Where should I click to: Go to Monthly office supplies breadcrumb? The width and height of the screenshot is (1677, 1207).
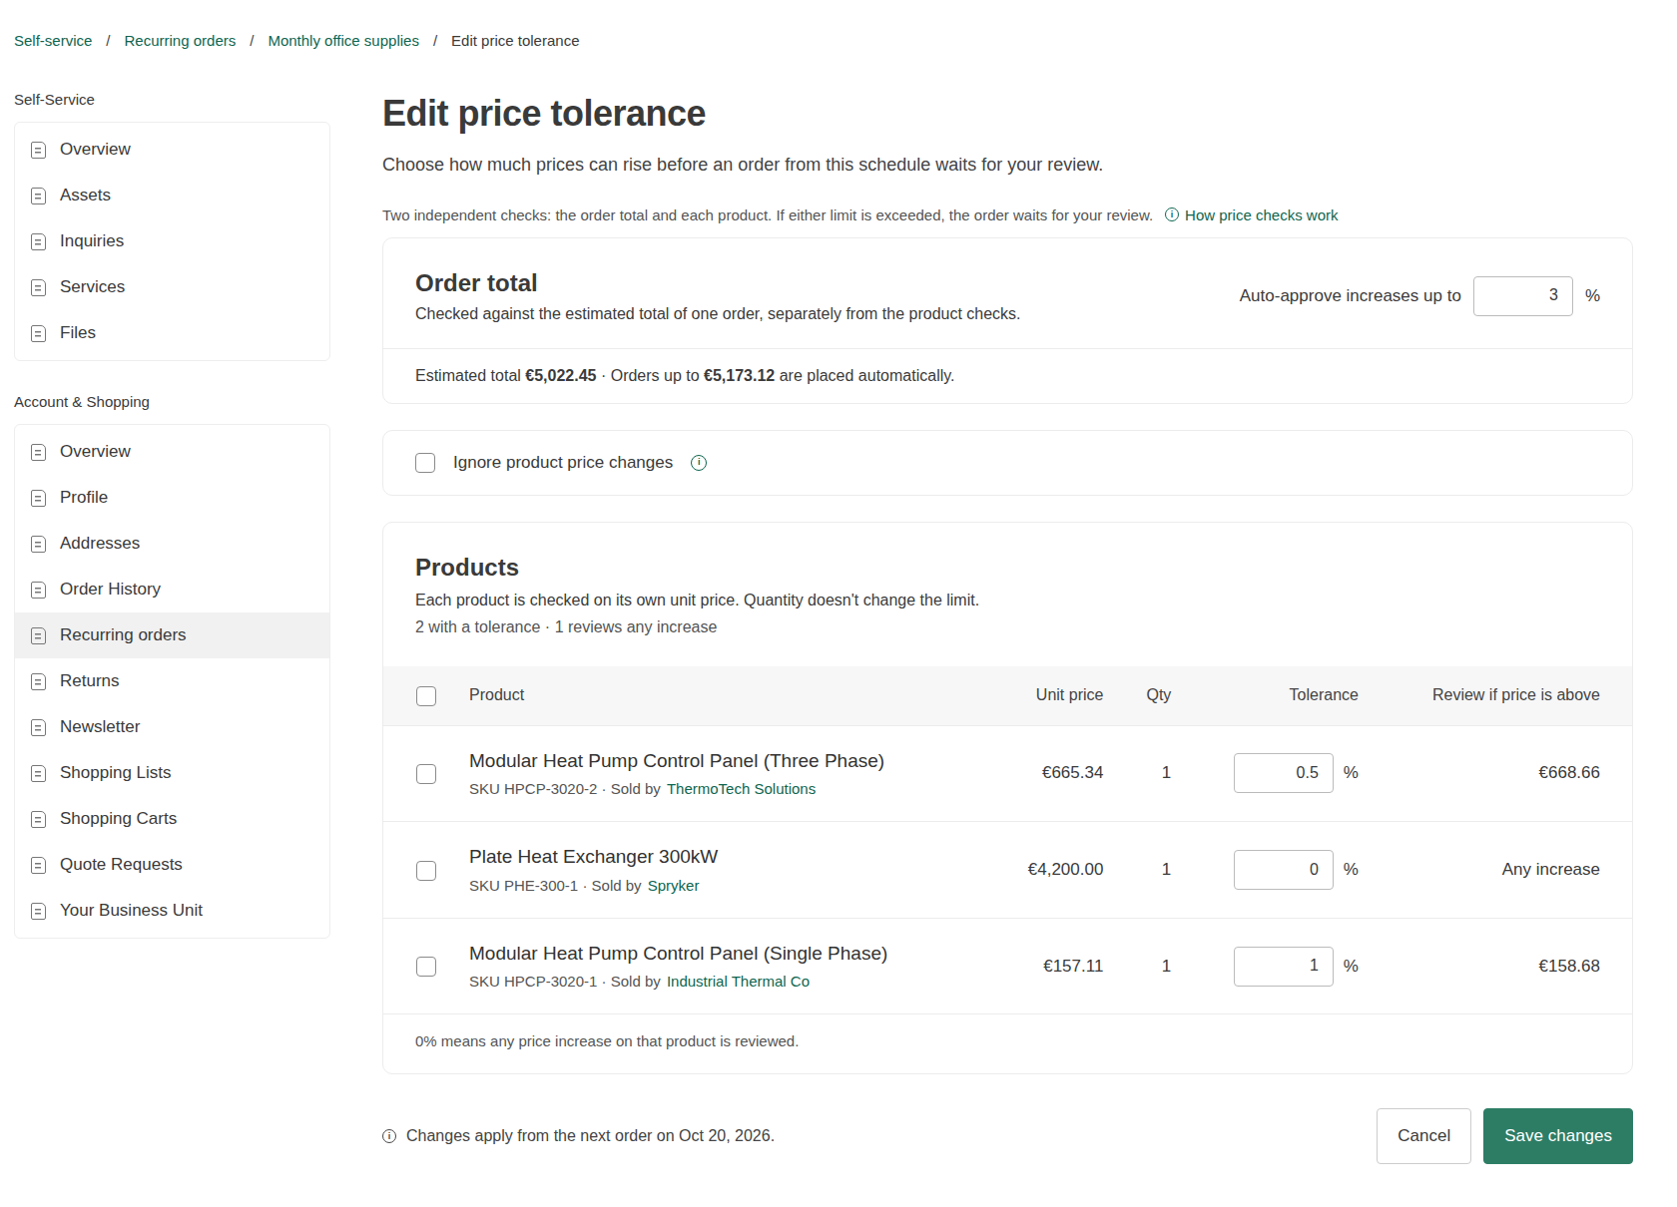343,41
